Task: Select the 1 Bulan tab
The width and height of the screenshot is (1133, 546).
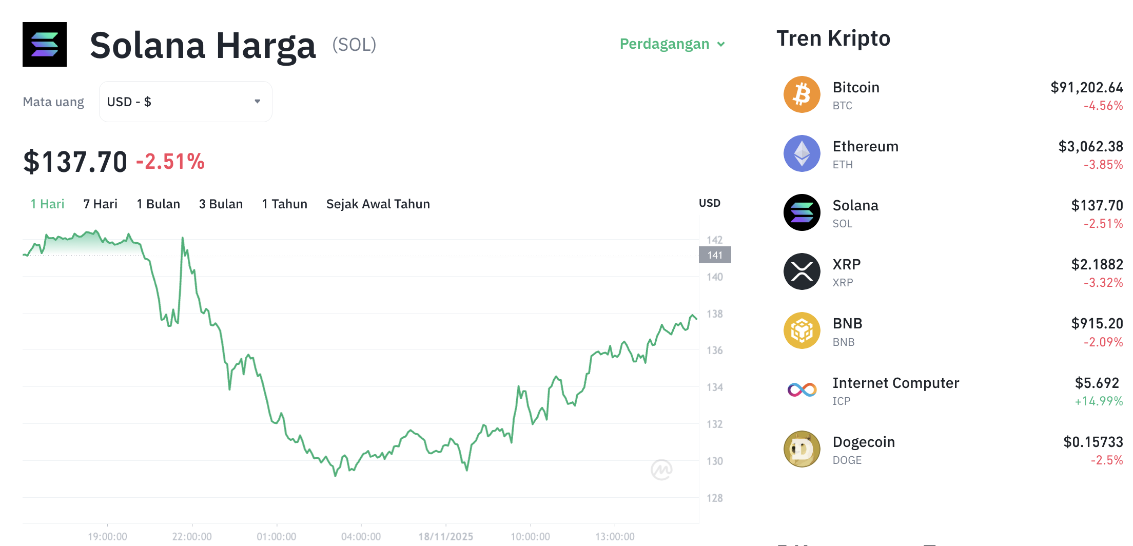Action: [158, 204]
